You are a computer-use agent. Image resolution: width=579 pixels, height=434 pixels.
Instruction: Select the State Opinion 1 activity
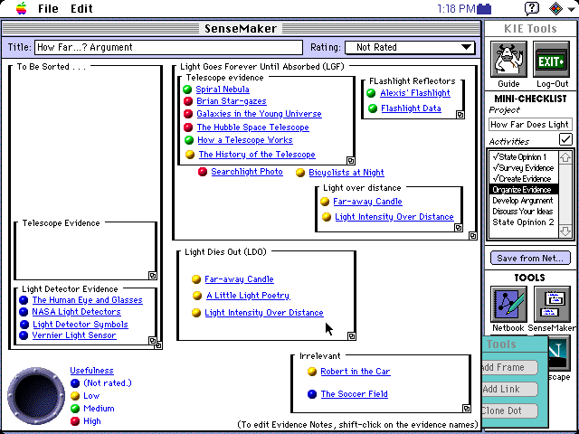pyautogui.click(x=524, y=157)
